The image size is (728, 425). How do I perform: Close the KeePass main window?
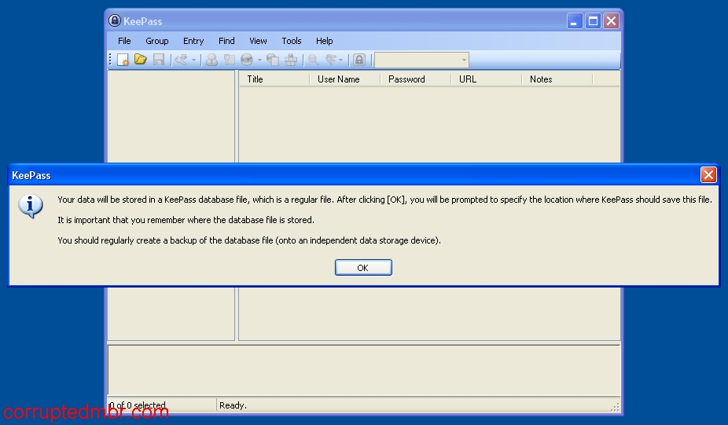coord(612,21)
